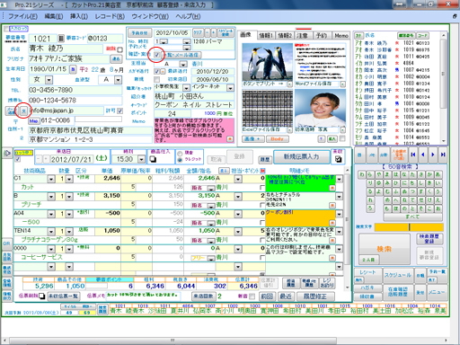Open the Map button next to postal code
This screenshot has height=345, width=460.
(x=33, y=121)
